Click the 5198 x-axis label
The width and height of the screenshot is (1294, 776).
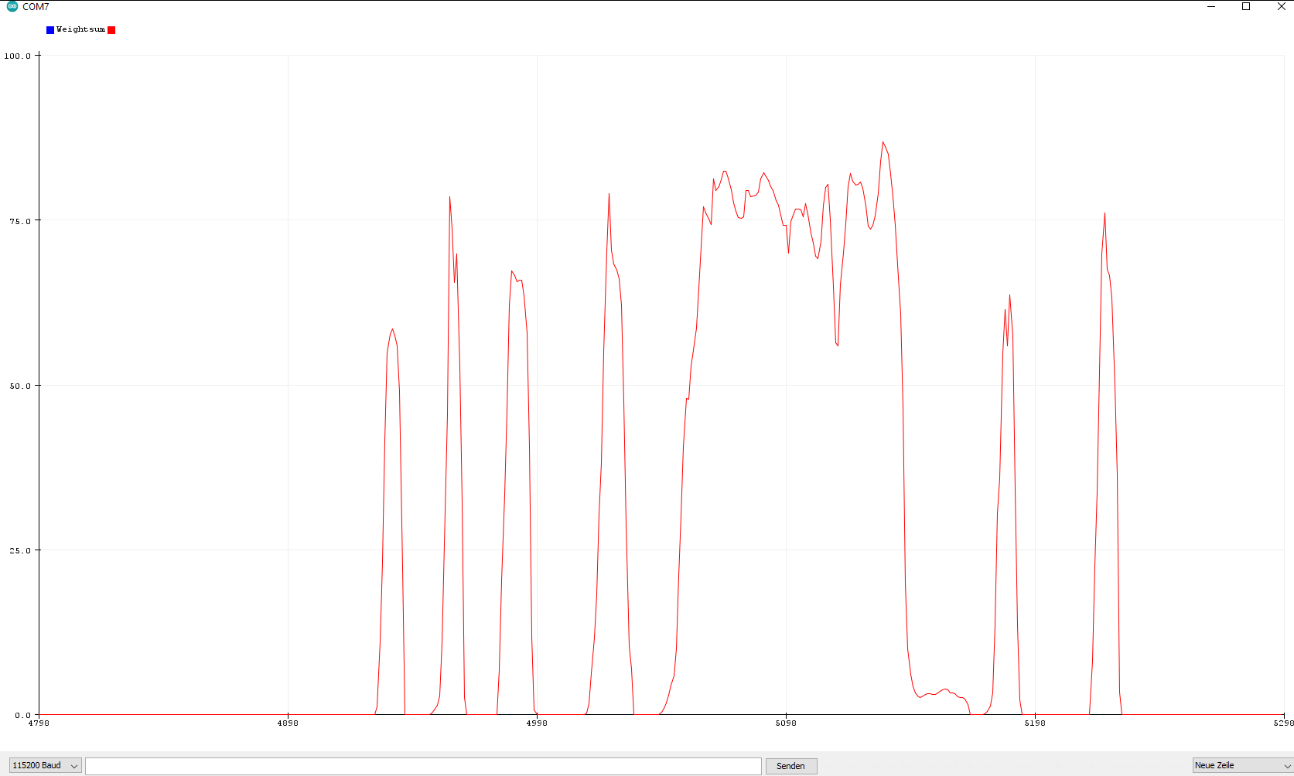coord(1034,723)
